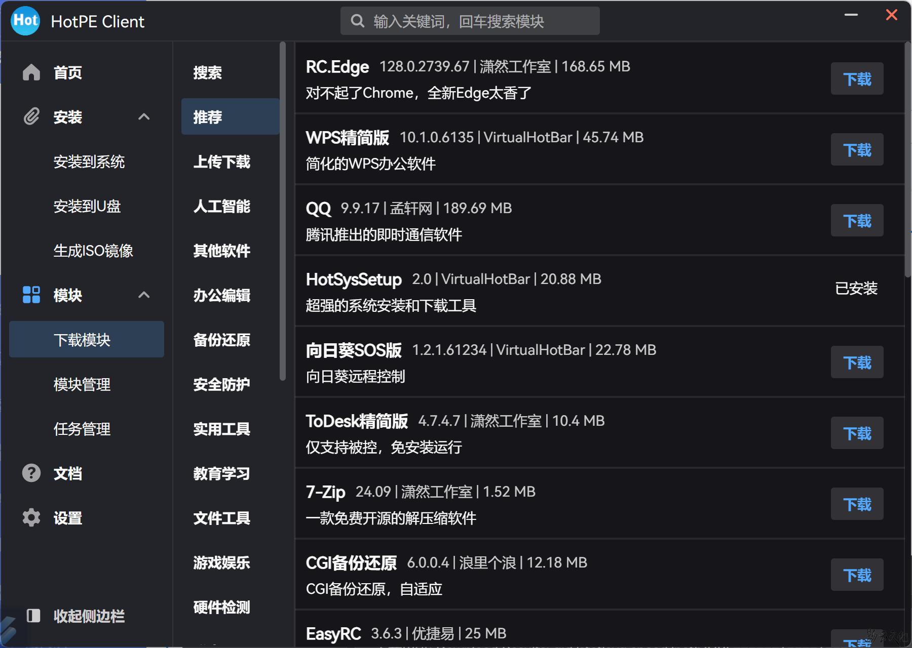The height and width of the screenshot is (648, 912).
Task: Click description 腾讯推出的即时通信软件
Action: coord(384,235)
